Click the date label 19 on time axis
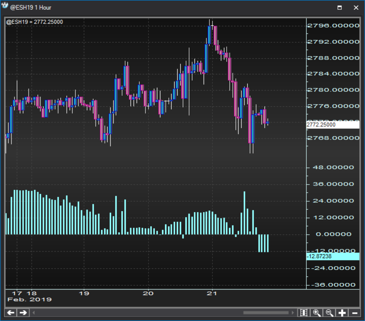365x321 pixels. (x=84, y=293)
